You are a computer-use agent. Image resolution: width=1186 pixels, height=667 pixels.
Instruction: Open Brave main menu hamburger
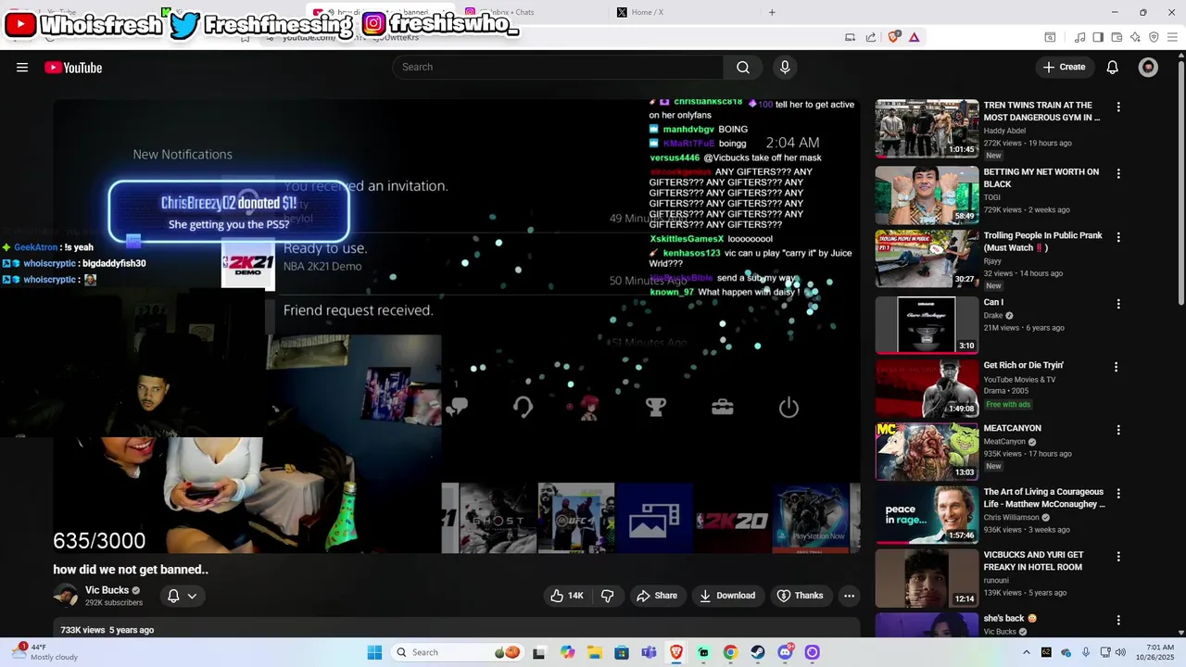click(1172, 37)
